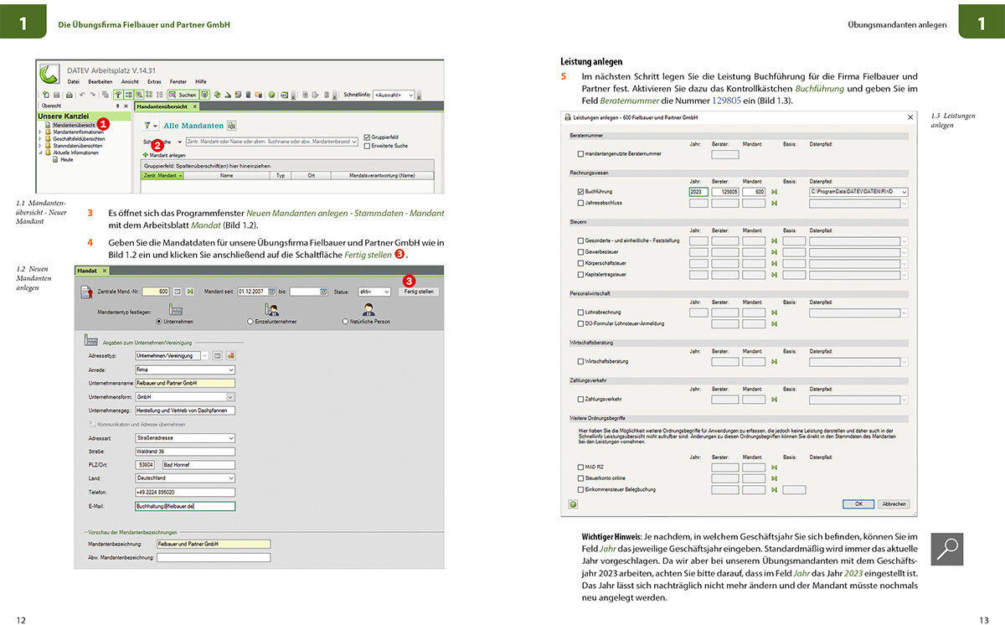Enable the Gewerbesteuer checkbox
The width and height of the screenshot is (1005, 625).
tap(580, 251)
